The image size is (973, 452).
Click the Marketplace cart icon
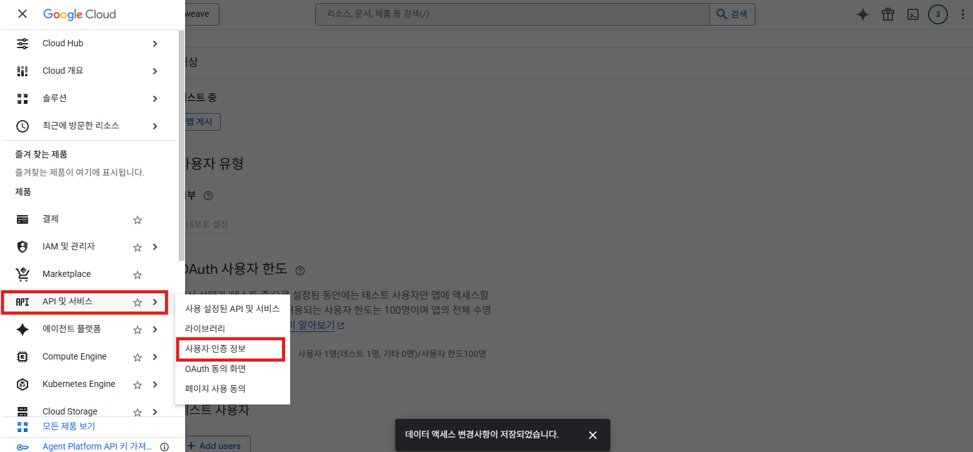point(23,274)
